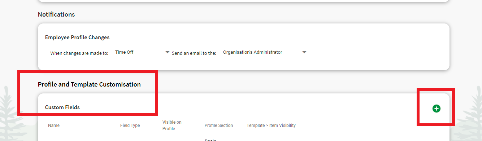Click the Visible on Profile column header
This screenshot has height=141, width=482.
(x=172, y=125)
